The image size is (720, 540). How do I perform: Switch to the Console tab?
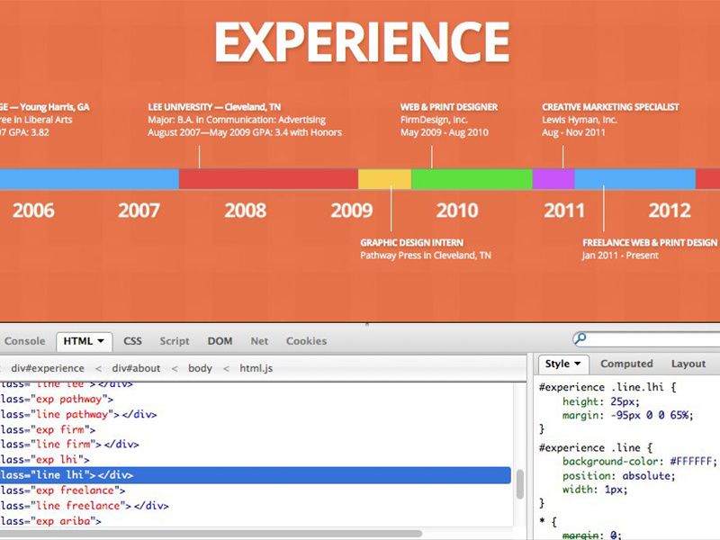point(25,341)
